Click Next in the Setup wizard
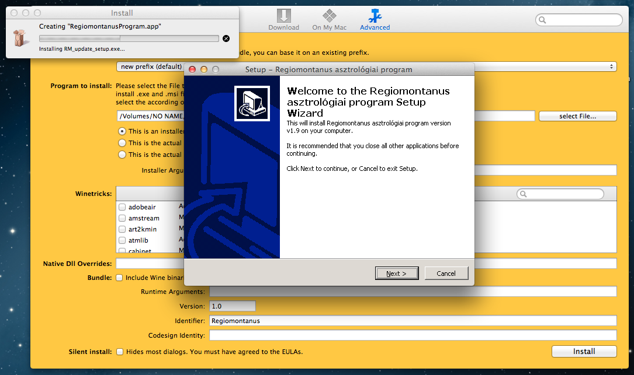This screenshot has height=375, width=634. click(x=397, y=274)
